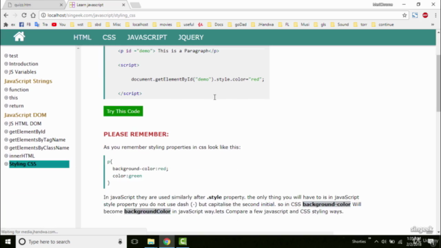This screenshot has height=248, width=441.
Task: Select the Learn javascript tab
Action: click(96, 5)
